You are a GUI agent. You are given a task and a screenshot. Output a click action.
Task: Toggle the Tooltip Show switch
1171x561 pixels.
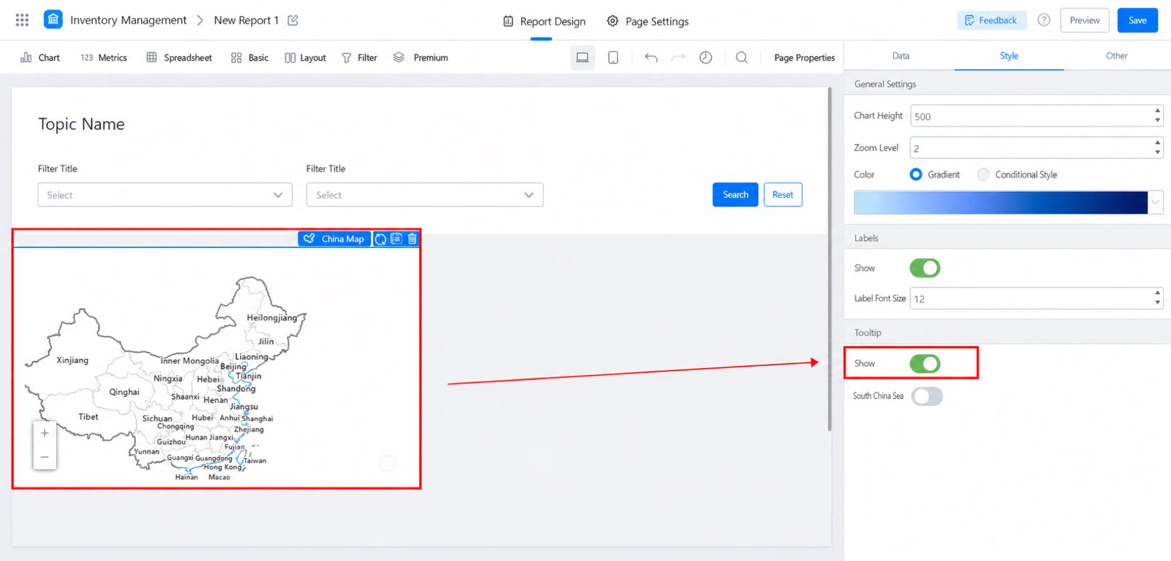pos(925,363)
